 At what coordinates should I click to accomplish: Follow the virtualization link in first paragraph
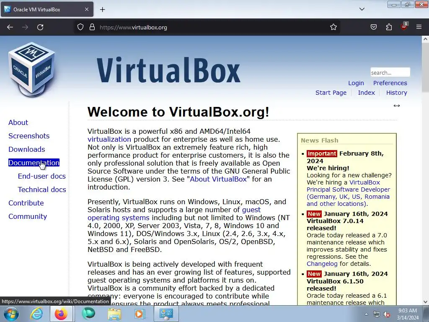pos(109,139)
